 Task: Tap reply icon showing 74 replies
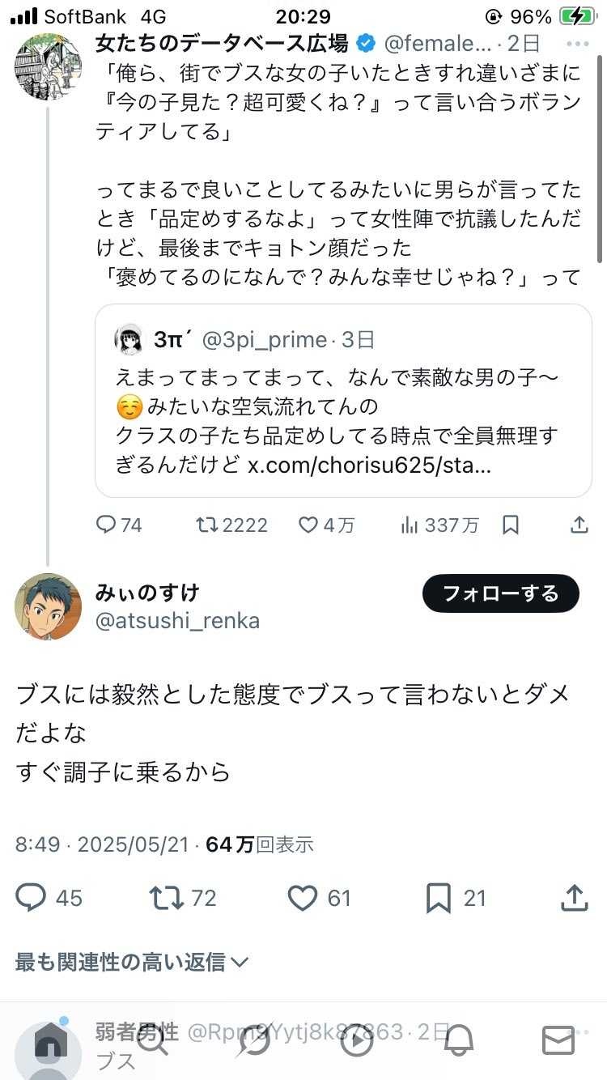click(107, 525)
